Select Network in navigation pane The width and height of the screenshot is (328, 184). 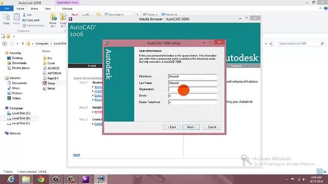tap(13, 133)
